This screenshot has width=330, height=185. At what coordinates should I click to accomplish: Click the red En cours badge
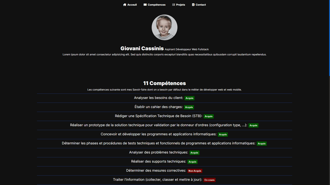(x=209, y=180)
